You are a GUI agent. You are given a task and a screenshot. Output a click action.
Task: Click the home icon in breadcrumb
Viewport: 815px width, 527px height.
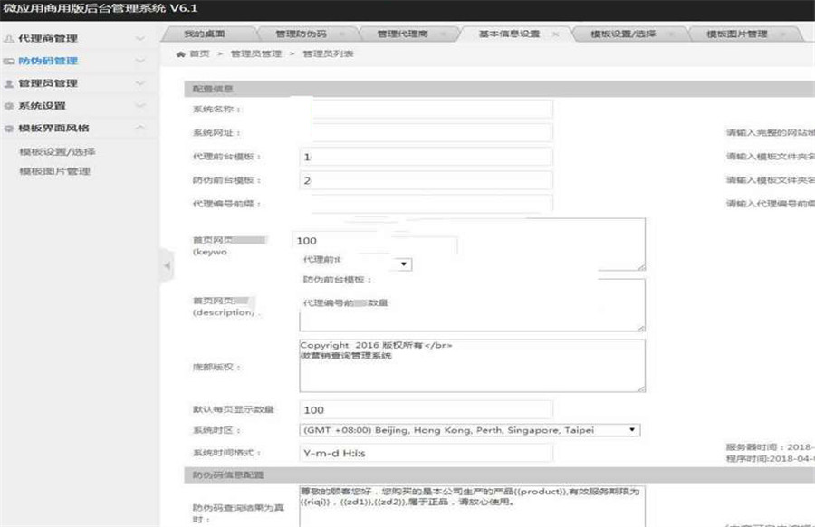181,55
